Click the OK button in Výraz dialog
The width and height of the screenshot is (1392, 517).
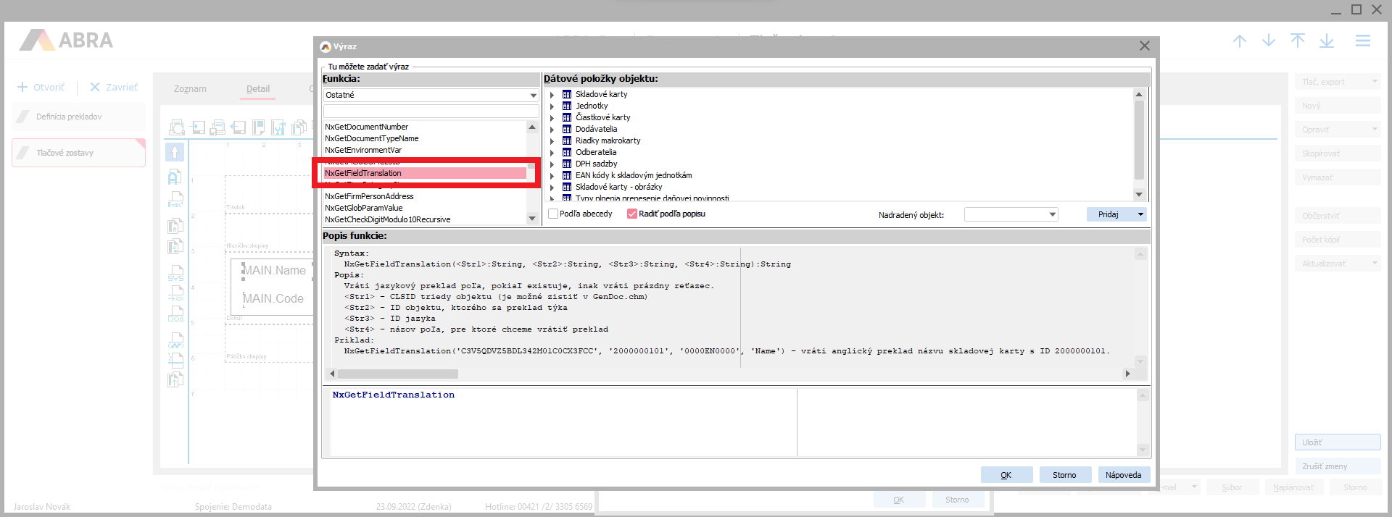pyautogui.click(x=1006, y=475)
